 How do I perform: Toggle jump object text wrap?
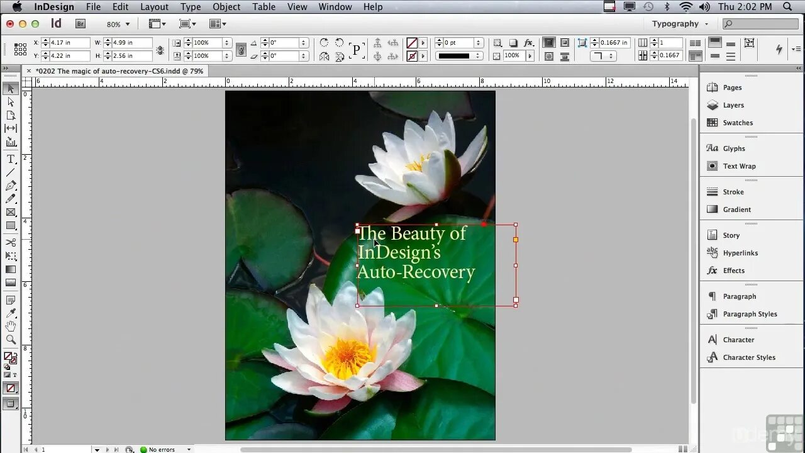pos(565,56)
